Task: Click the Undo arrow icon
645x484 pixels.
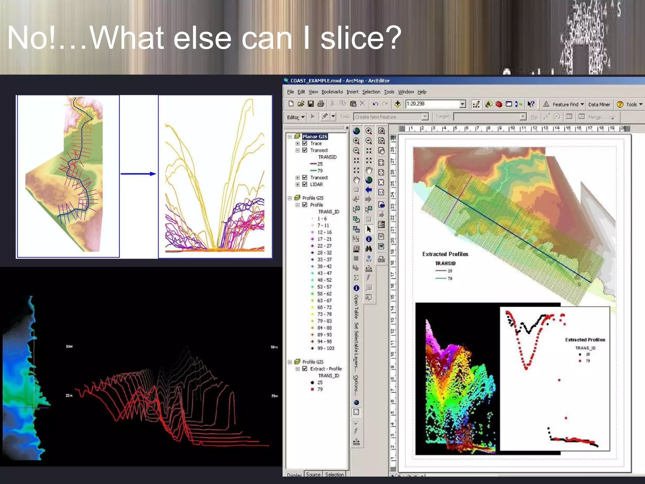Action: (375, 104)
